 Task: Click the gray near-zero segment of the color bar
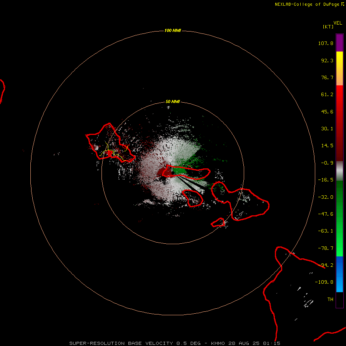[339, 171]
